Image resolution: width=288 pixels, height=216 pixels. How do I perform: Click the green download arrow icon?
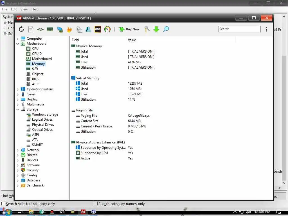click(x=156, y=29)
